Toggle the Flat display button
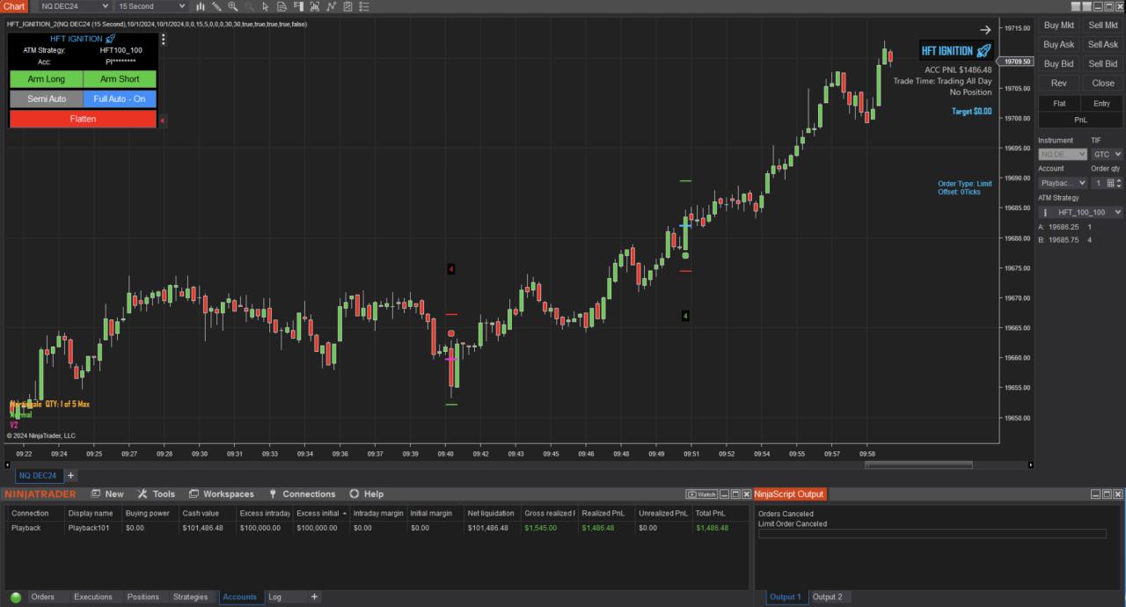Viewport: 1126px width, 607px height. [1059, 104]
